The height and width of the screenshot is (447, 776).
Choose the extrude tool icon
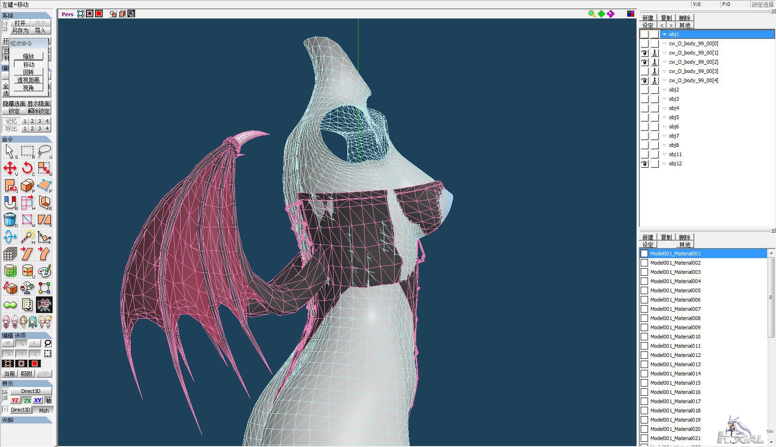click(44, 203)
